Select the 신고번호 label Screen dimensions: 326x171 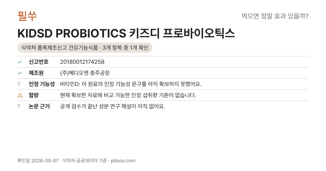click(x=39, y=62)
